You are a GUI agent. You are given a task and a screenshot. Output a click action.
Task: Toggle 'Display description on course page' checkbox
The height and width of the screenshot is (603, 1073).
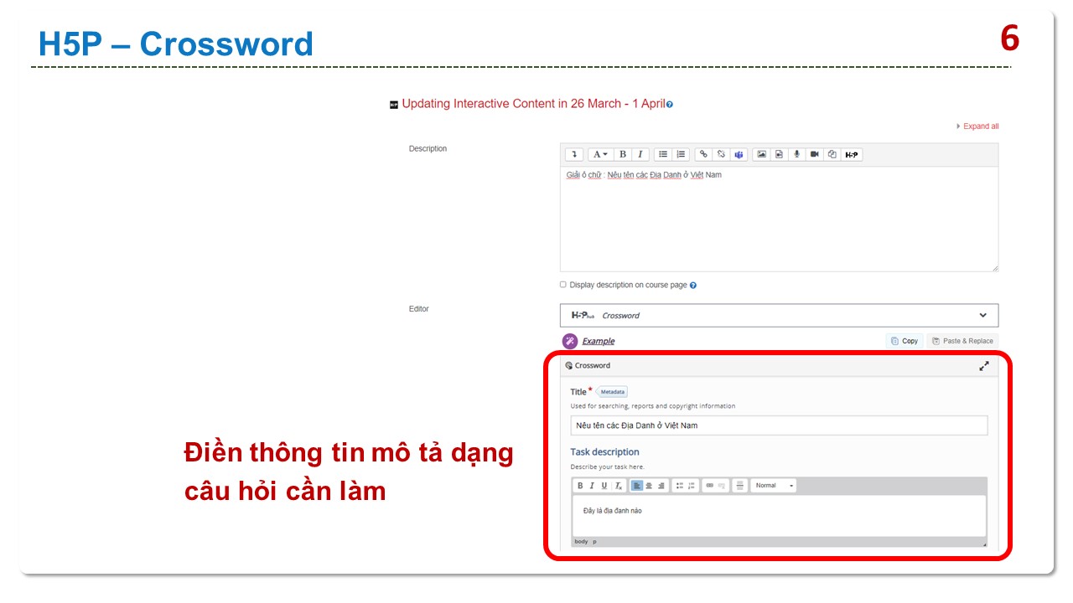pos(563,285)
